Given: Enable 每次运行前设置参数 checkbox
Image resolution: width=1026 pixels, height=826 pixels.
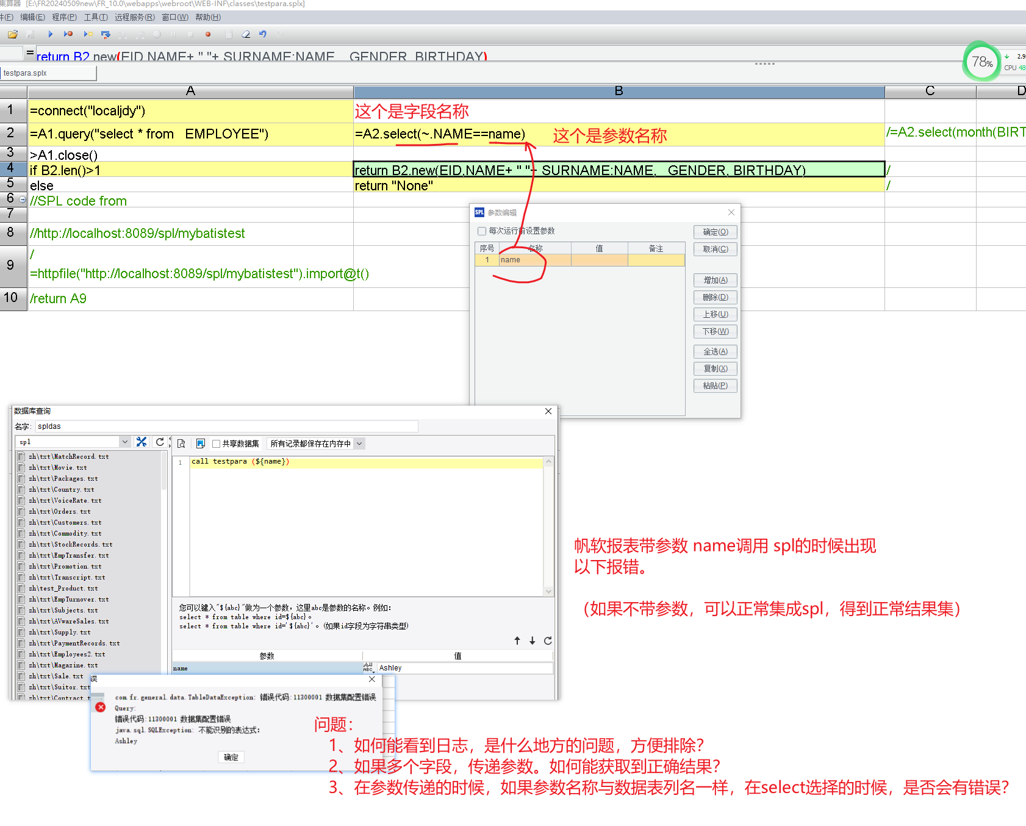Looking at the screenshot, I should click(x=482, y=231).
